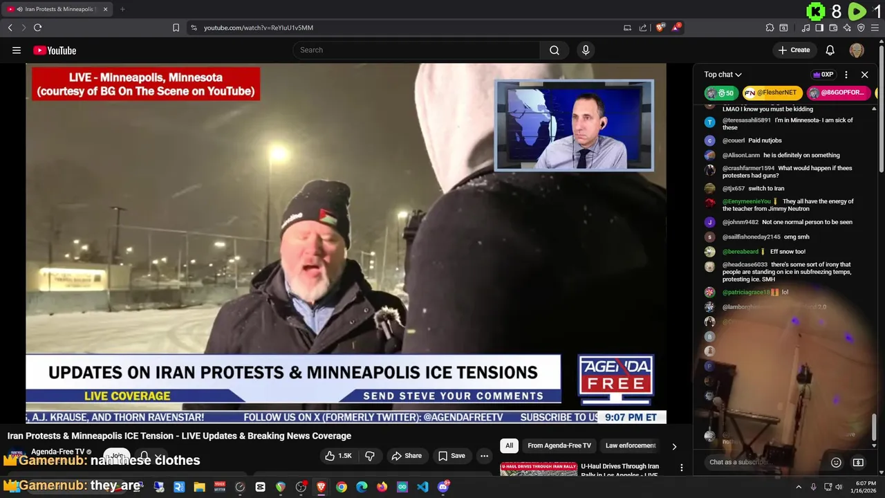Dislike the video with thumbs-down icon

(x=370, y=456)
